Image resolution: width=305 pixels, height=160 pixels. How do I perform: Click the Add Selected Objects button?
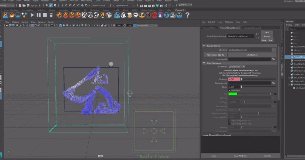point(215,55)
